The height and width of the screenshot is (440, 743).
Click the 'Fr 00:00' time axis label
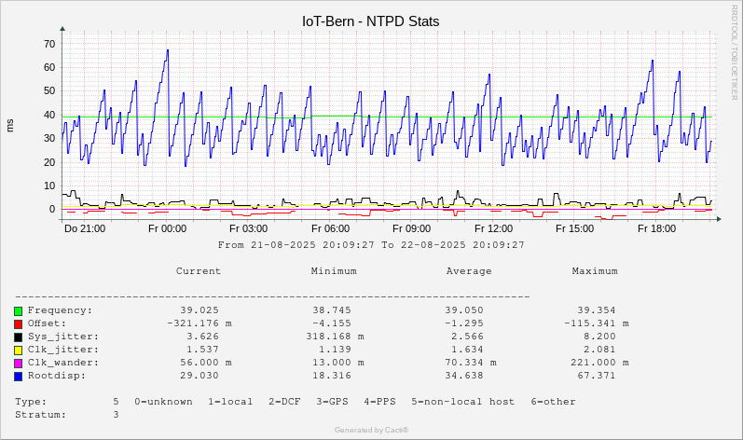click(x=167, y=228)
